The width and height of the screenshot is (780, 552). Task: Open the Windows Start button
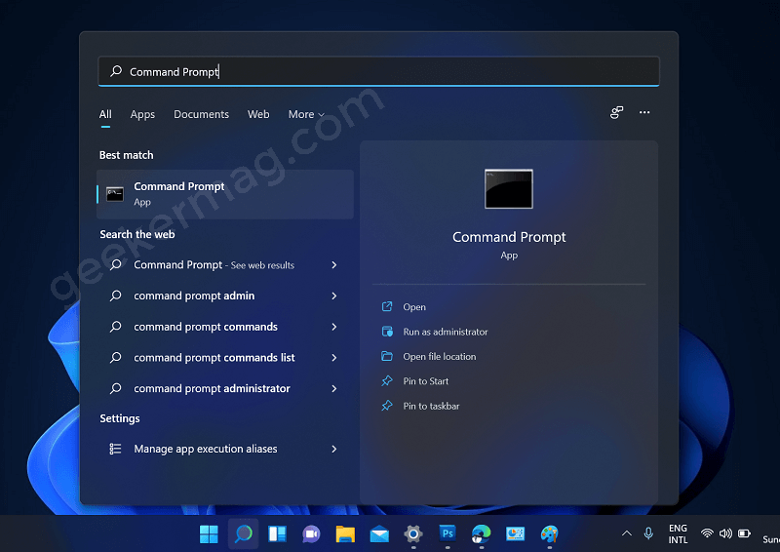pyautogui.click(x=209, y=534)
